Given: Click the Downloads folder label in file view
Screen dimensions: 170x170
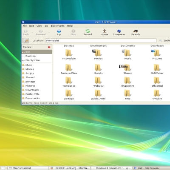Looking at the screenshot, I should 157,45.
